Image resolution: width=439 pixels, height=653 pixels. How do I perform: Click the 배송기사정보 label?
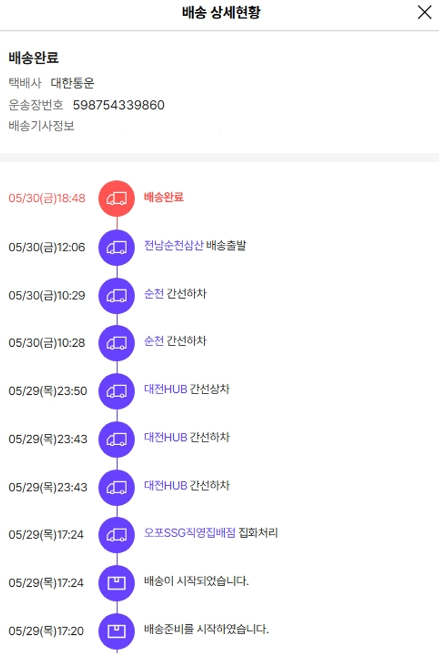42,126
